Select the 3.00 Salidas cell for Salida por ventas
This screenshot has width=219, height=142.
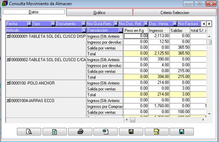pyautogui.click(x=180, y=89)
